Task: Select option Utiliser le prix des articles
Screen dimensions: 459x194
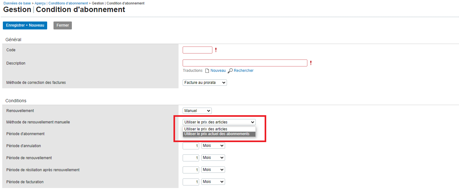Action: click(x=219, y=129)
